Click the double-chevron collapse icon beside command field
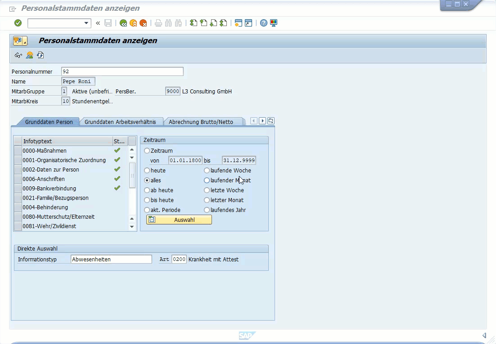The width and height of the screenshot is (496, 344). (98, 23)
